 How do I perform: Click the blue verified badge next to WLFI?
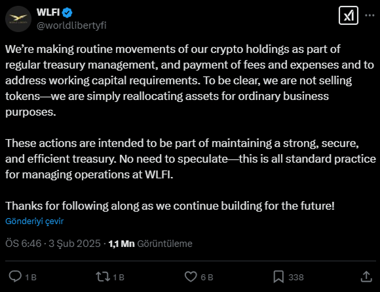coord(67,12)
